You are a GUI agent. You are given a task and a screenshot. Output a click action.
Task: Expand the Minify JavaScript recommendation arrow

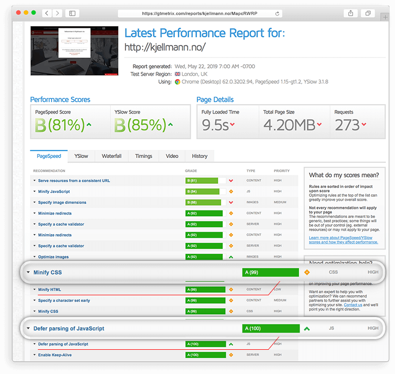pyautogui.click(x=34, y=191)
